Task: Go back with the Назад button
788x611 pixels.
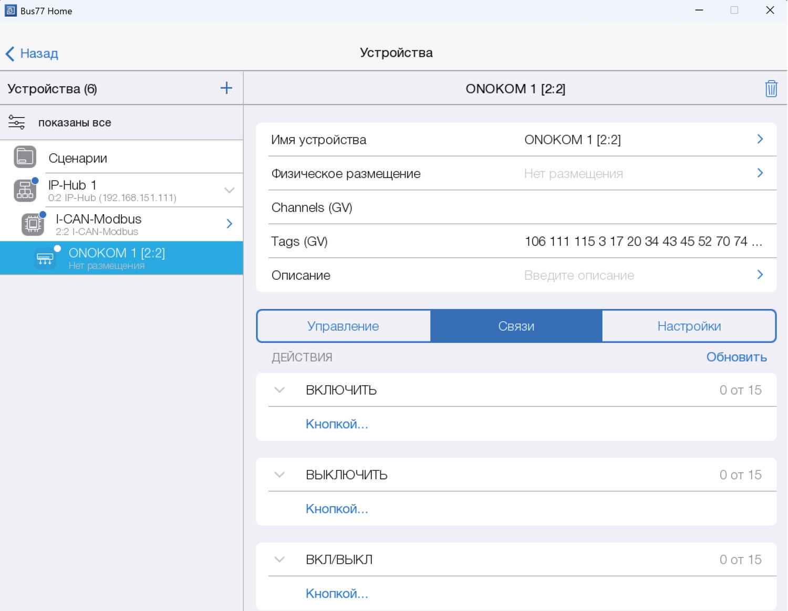Action: 32,54
